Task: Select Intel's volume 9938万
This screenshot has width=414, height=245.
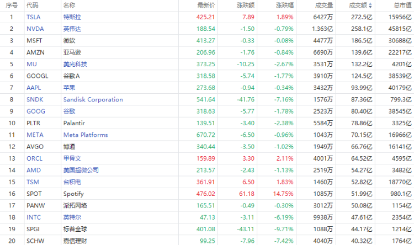Action: pos(323,217)
